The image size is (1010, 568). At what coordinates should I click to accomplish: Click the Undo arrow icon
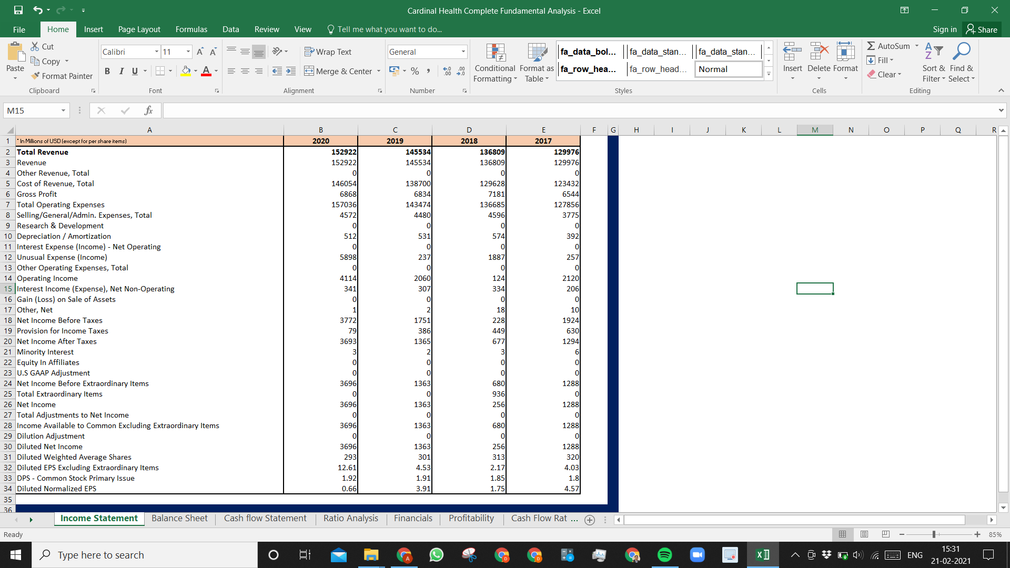(x=37, y=10)
